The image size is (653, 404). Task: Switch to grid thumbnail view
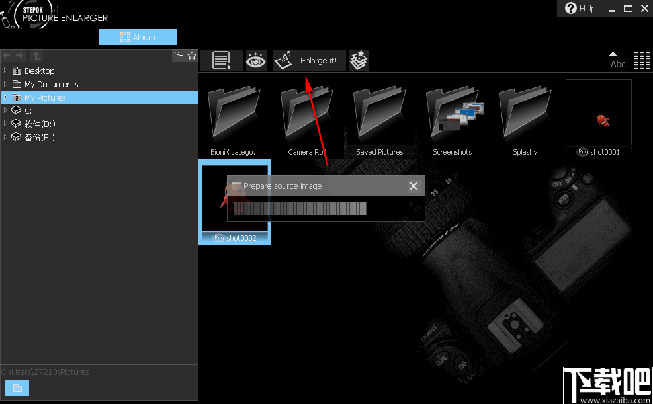642,60
